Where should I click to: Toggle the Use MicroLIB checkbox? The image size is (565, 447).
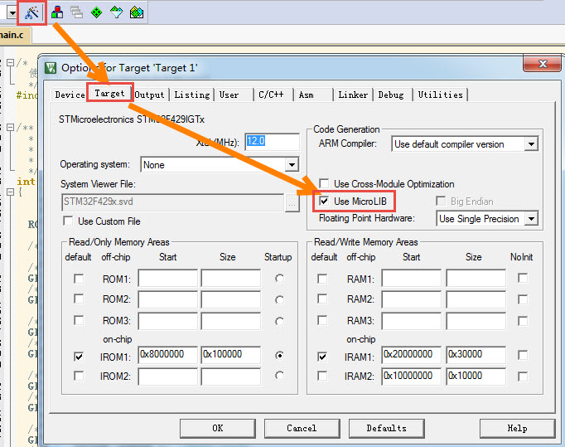324,201
